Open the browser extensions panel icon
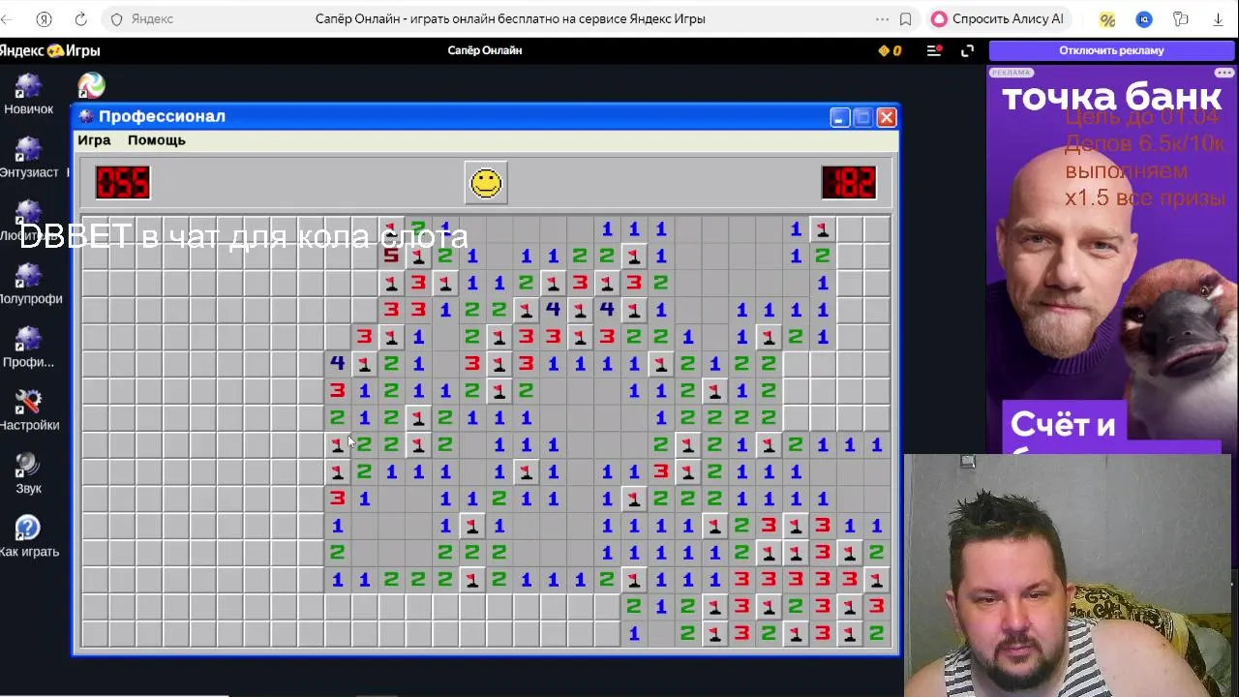This screenshot has width=1239, height=697. 1181,18
